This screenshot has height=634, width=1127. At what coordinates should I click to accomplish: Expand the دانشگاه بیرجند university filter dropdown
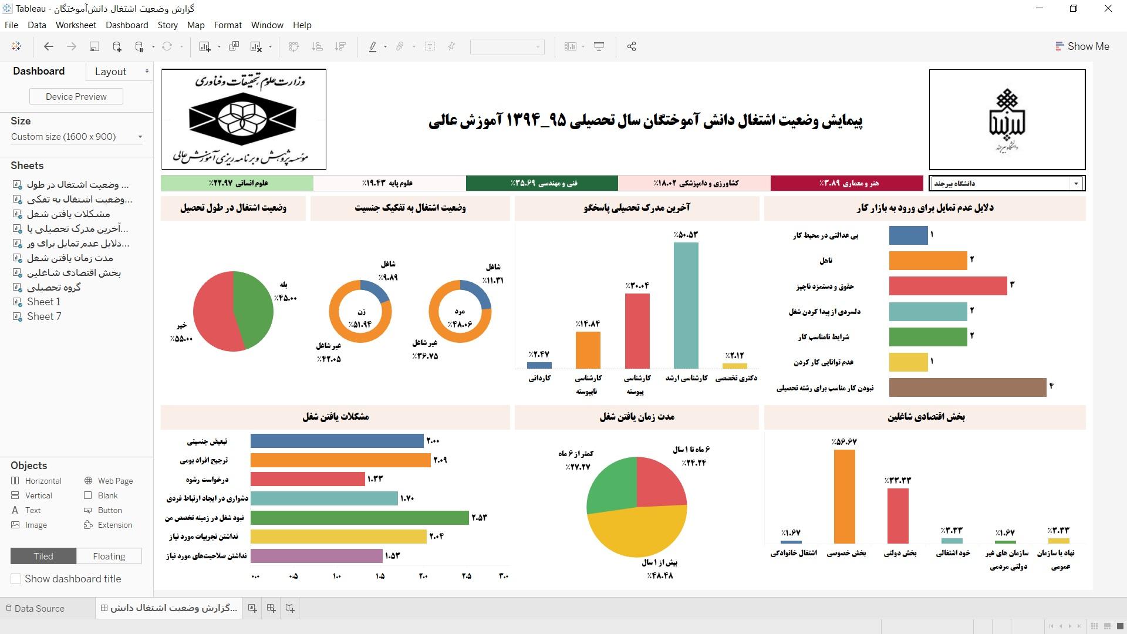coord(1075,184)
